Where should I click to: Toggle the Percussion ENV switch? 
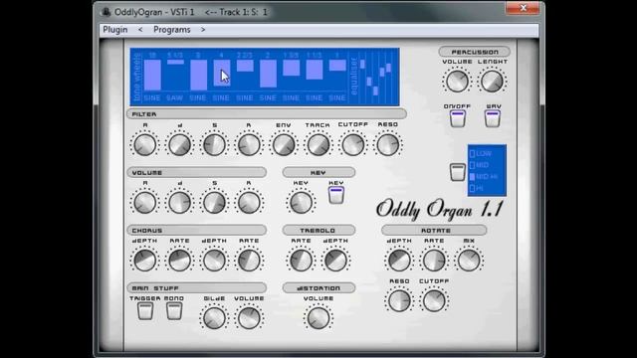click(x=493, y=119)
